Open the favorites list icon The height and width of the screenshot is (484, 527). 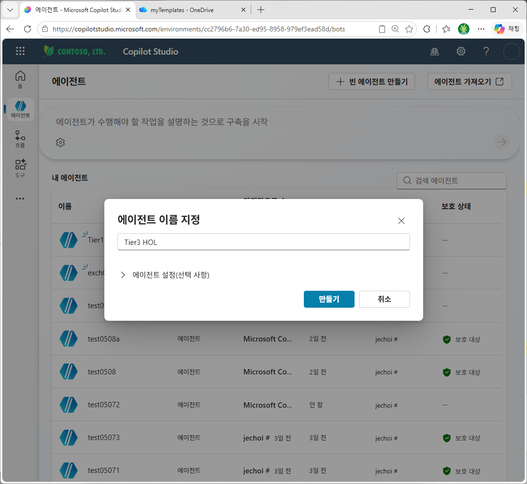tap(446, 29)
